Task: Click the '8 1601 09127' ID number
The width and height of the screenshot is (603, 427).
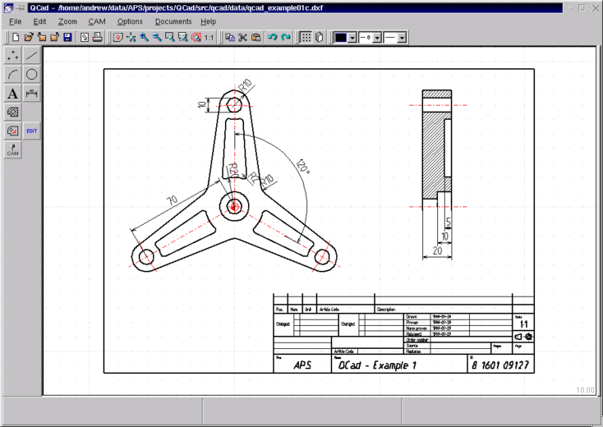Action: (x=500, y=365)
